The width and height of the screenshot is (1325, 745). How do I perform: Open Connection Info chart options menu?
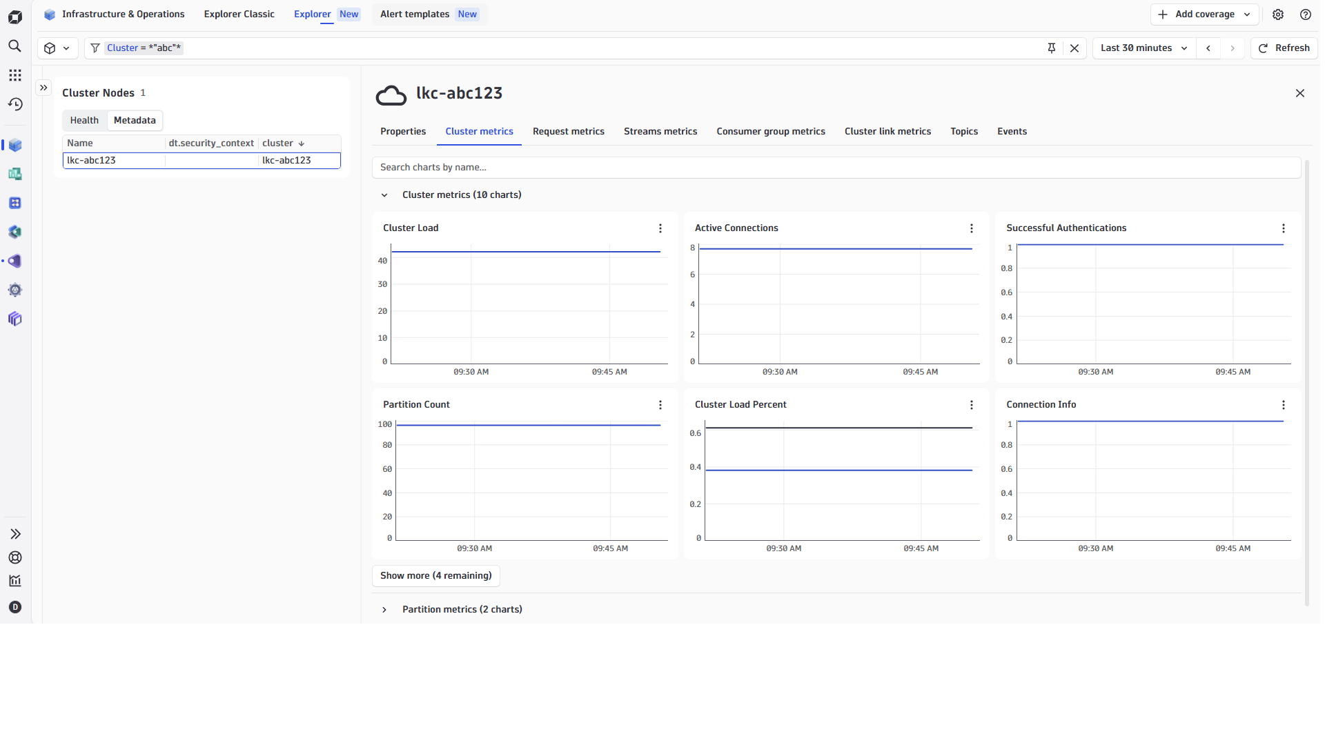[x=1284, y=405]
